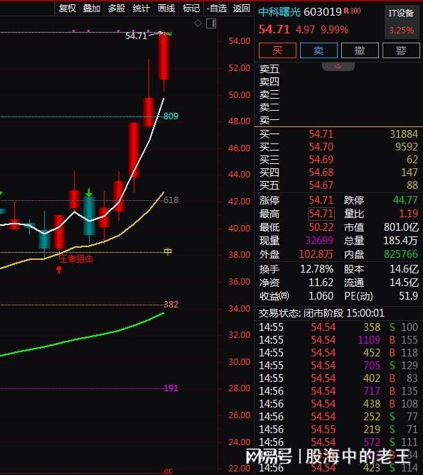The width and height of the screenshot is (423, 475).
Task: Click the blue 卖 sell button
Action: tap(318, 50)
